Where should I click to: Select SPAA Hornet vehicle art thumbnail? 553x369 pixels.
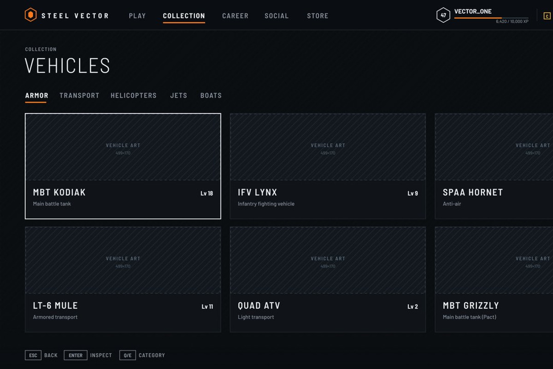pyautogui.click(x=494, y=147)
